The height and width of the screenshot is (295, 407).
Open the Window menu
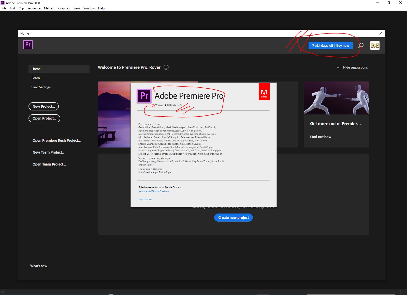(x=89, y=8)
